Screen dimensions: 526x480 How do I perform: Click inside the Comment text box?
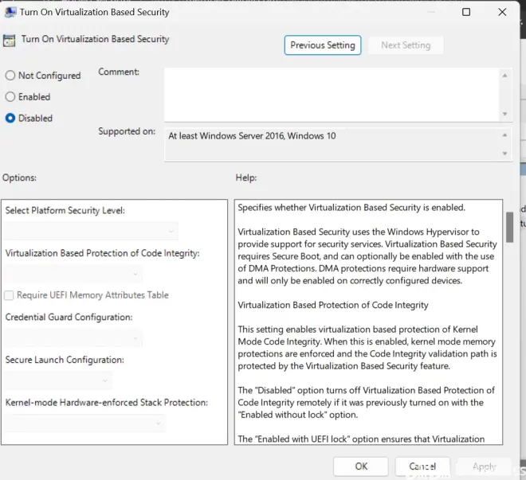coord(331,95)
